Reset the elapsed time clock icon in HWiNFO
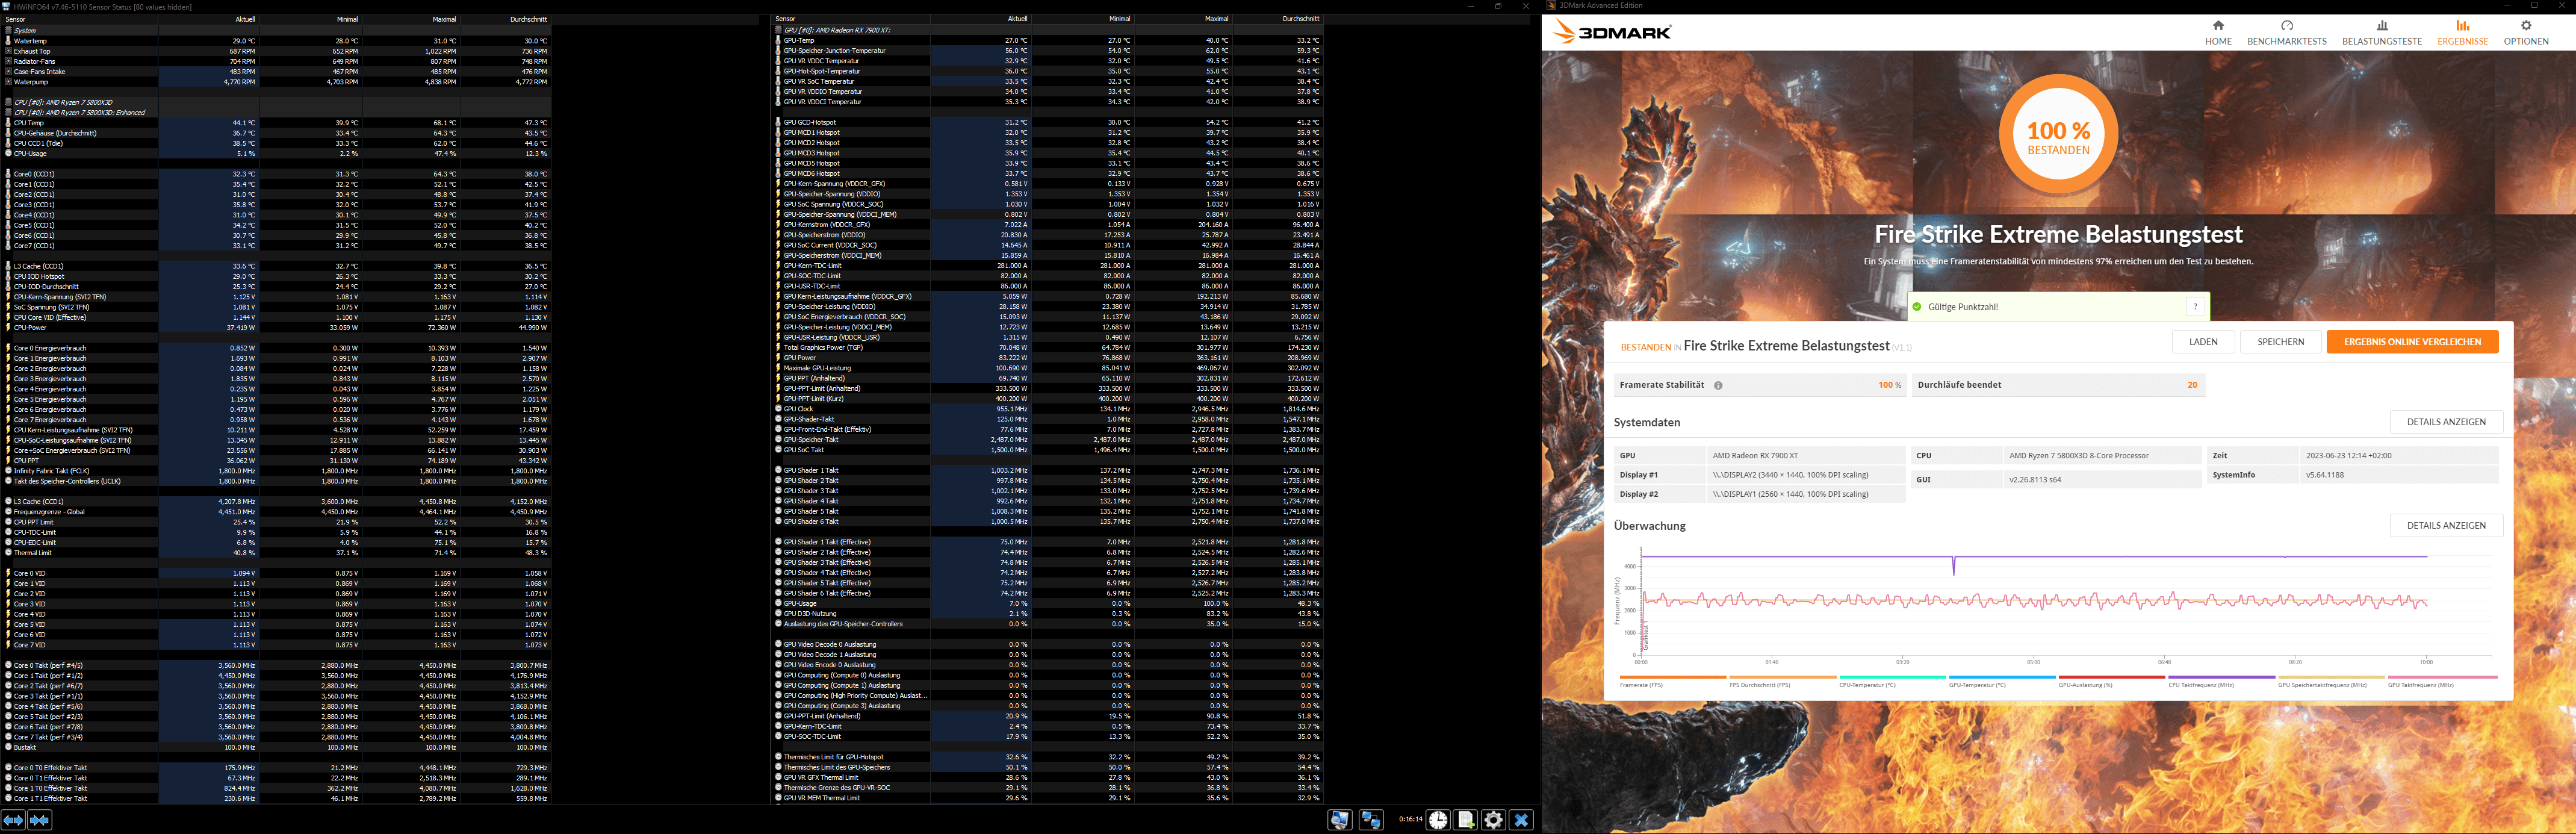 click(1438, 820)
